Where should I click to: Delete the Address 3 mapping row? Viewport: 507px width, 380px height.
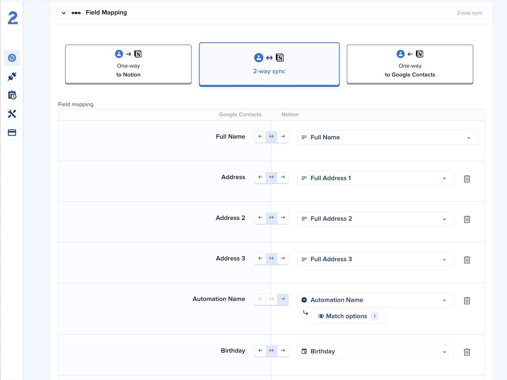pyautogui.click(x=467, y=260)
